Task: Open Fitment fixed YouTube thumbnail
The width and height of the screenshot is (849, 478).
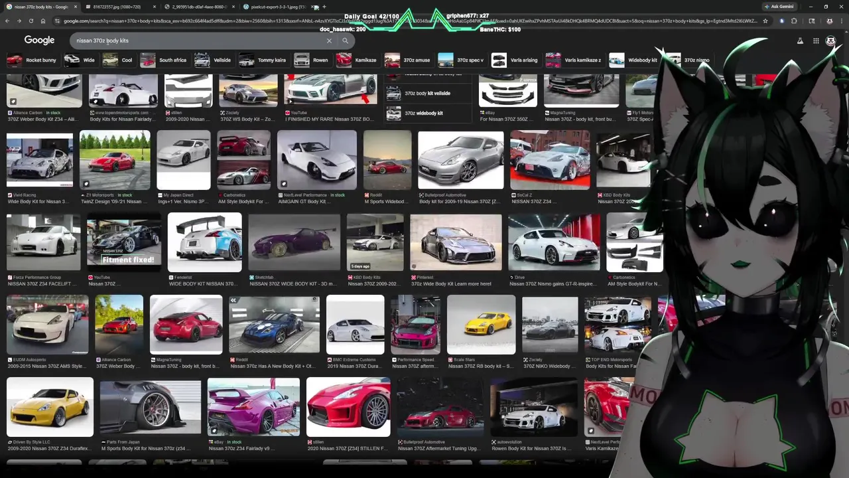Action: (x=123, y=244)
